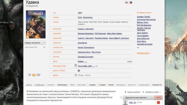Open editor Джозеф Дзуккеро link in монтаж row

(x=86, y=57)
